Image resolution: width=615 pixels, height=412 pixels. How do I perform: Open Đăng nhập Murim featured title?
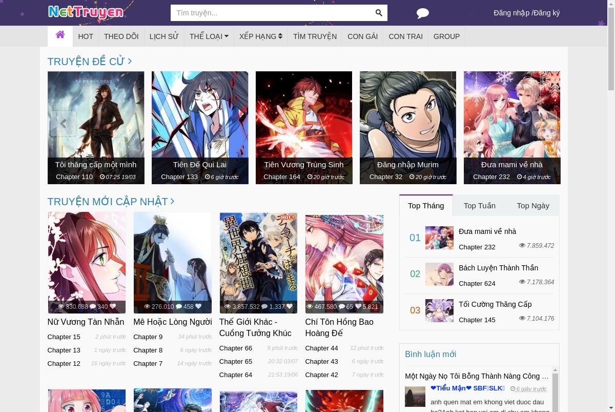click(x=408, y=165)
